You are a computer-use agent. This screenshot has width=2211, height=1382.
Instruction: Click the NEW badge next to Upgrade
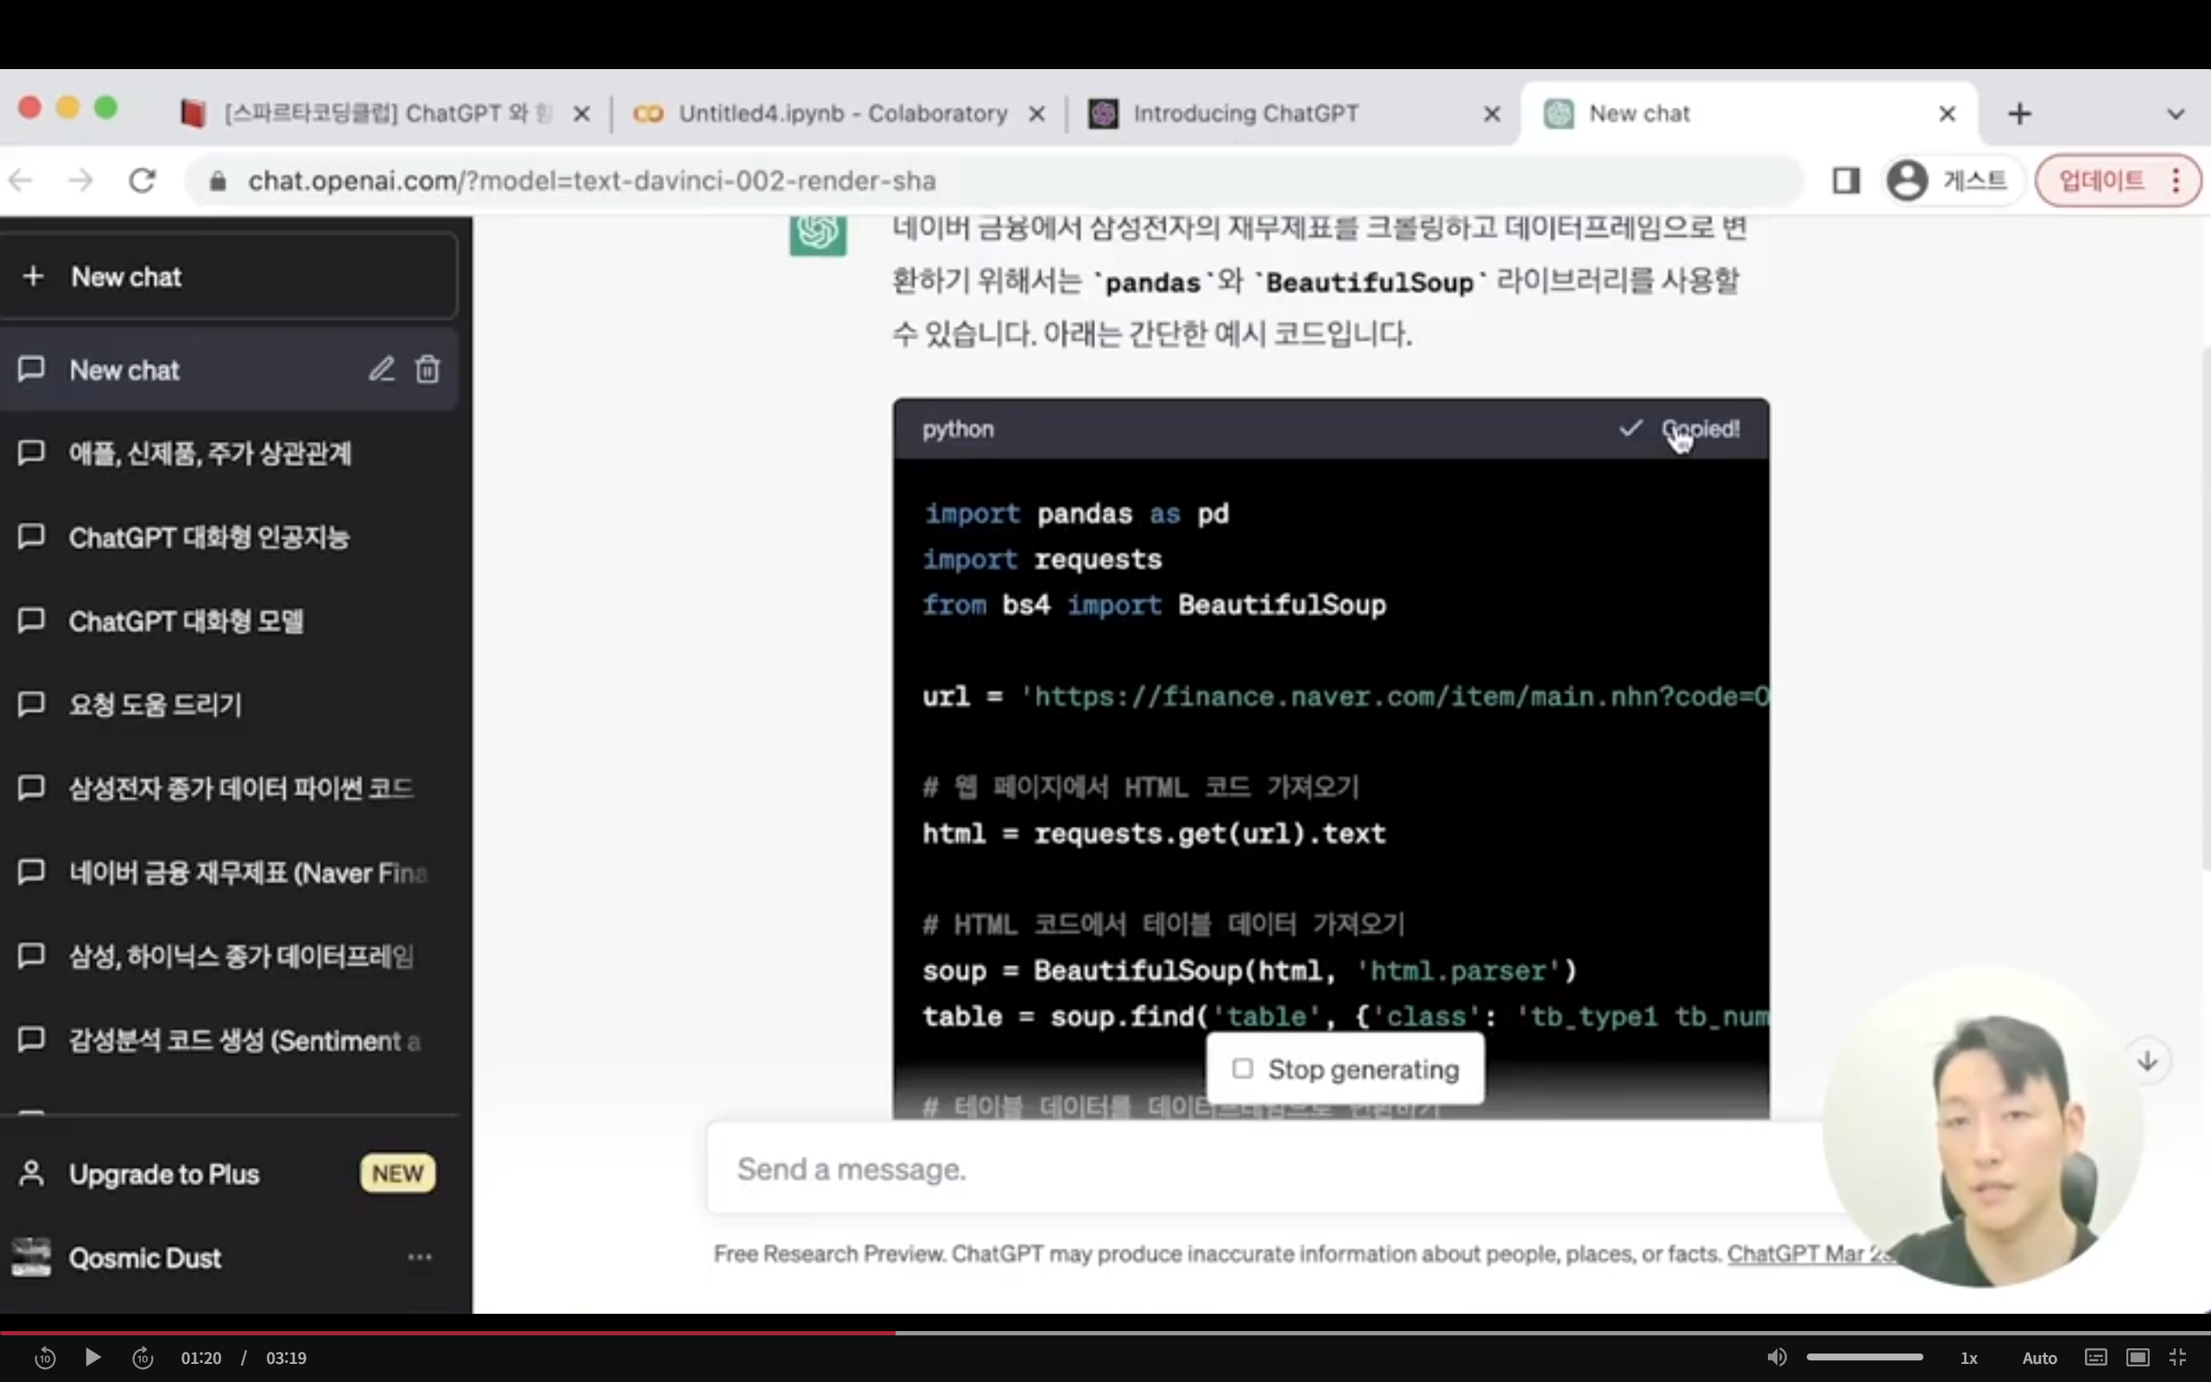coord(397,1174)
